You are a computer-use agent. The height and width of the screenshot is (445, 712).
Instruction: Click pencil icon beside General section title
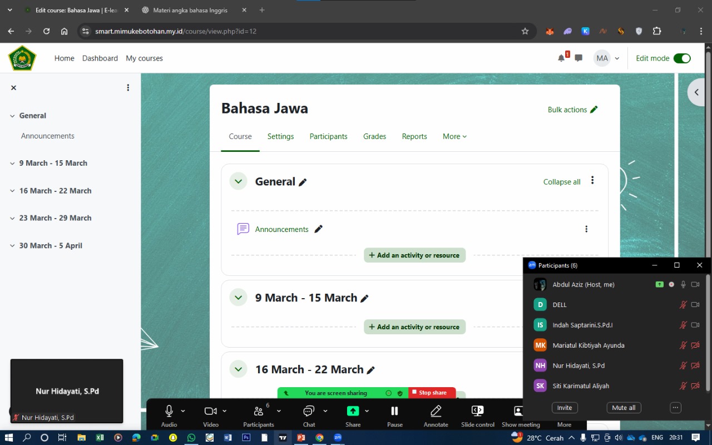(303, 182)
